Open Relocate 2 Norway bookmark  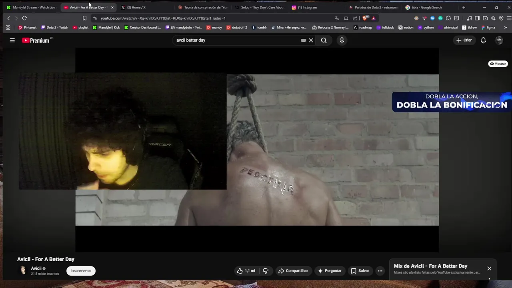(x=330, y=28)
